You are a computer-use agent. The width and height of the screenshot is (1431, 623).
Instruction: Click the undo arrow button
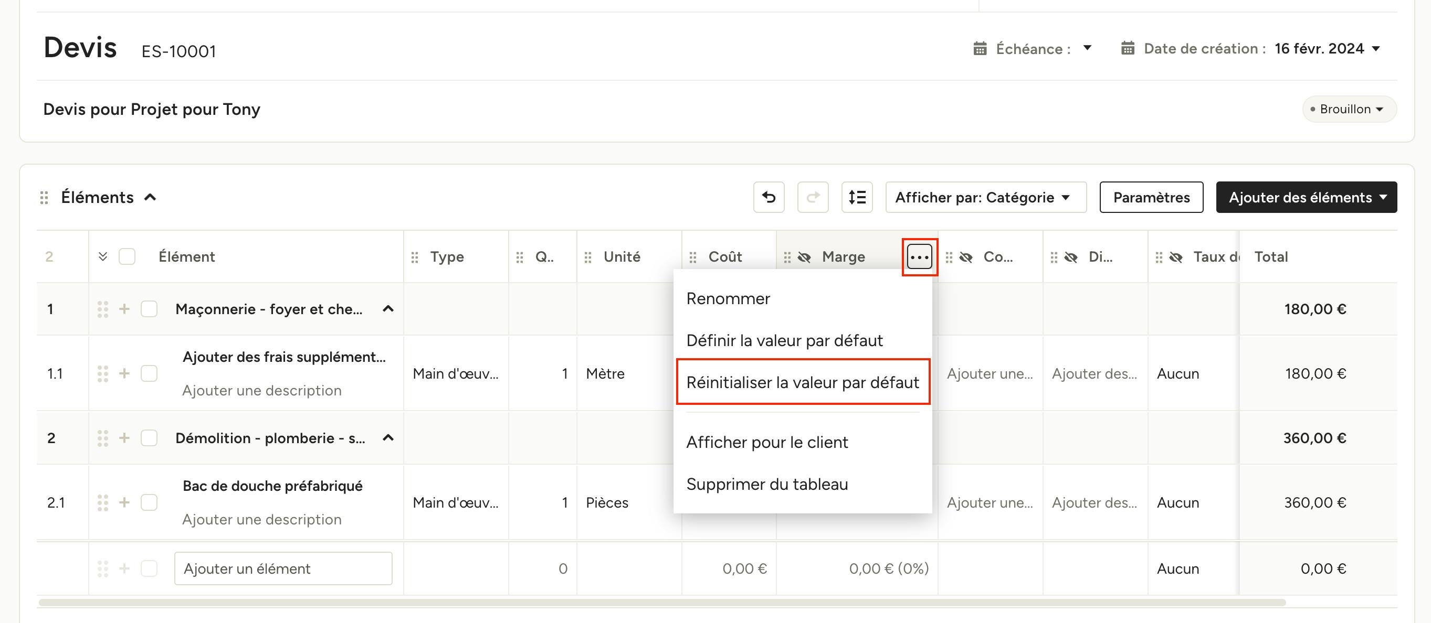[x=769, y=197]
